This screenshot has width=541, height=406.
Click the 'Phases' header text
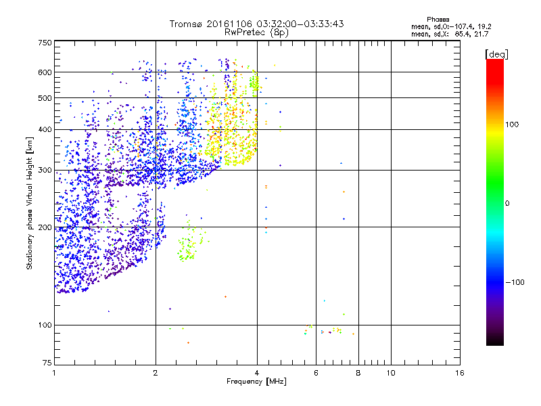tap(438, 20)
